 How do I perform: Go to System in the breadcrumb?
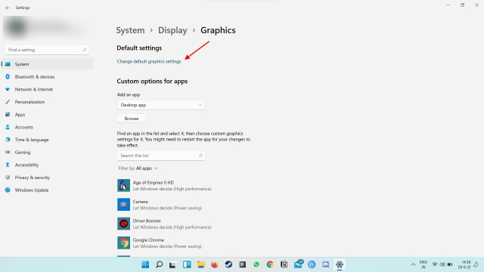point(130,30)
